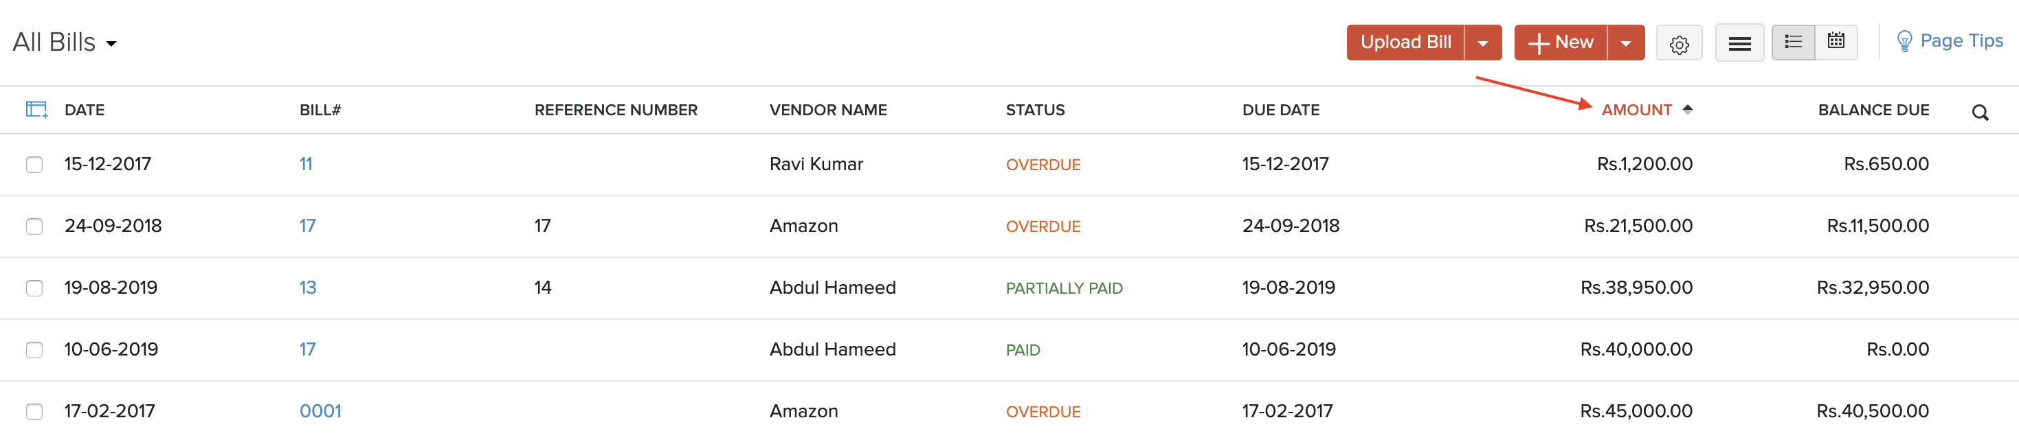
Task: Switch to calendar view icon
Action: coord(1836,43)
